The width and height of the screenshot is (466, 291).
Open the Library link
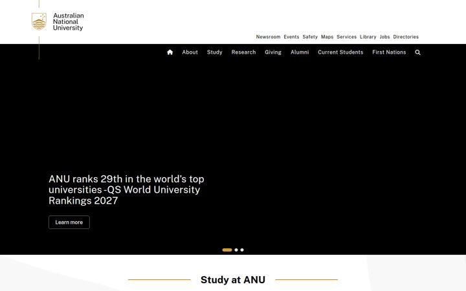point(368,37)
